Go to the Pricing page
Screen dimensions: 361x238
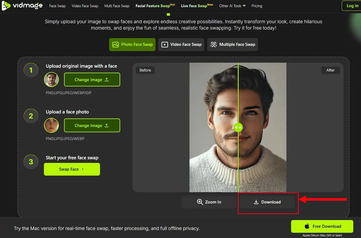257,6
